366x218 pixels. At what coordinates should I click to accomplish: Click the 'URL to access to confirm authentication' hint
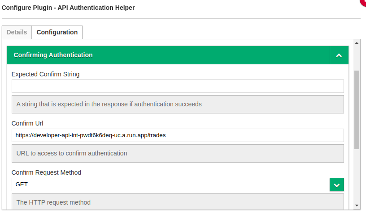tap(72, 153)
